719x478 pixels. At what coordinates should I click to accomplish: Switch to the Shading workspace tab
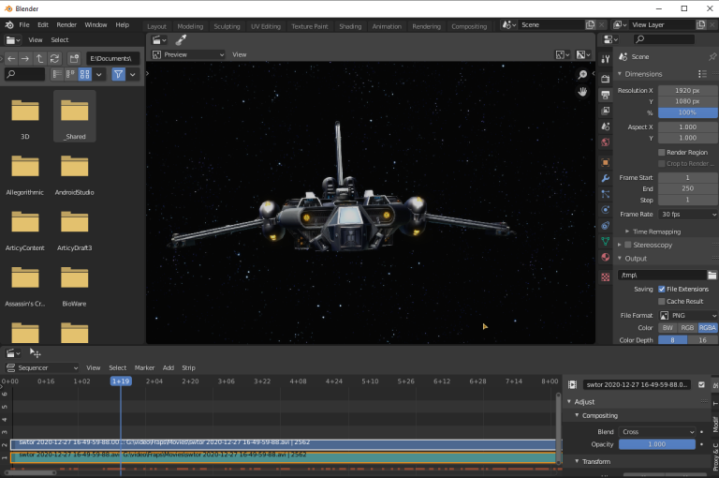(x=350, y=26)
